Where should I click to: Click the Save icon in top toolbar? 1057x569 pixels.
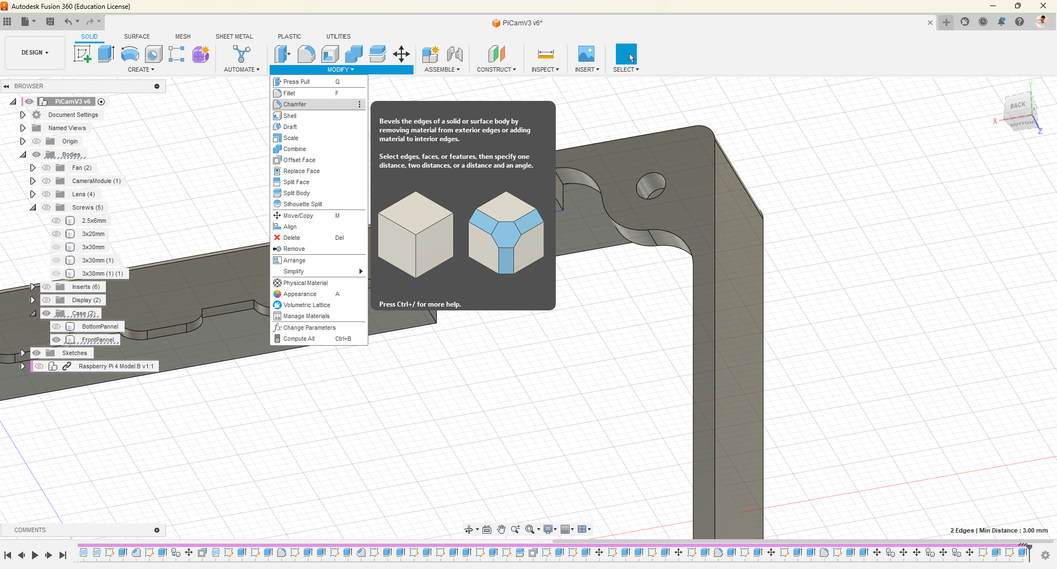(x=50, y=22)
